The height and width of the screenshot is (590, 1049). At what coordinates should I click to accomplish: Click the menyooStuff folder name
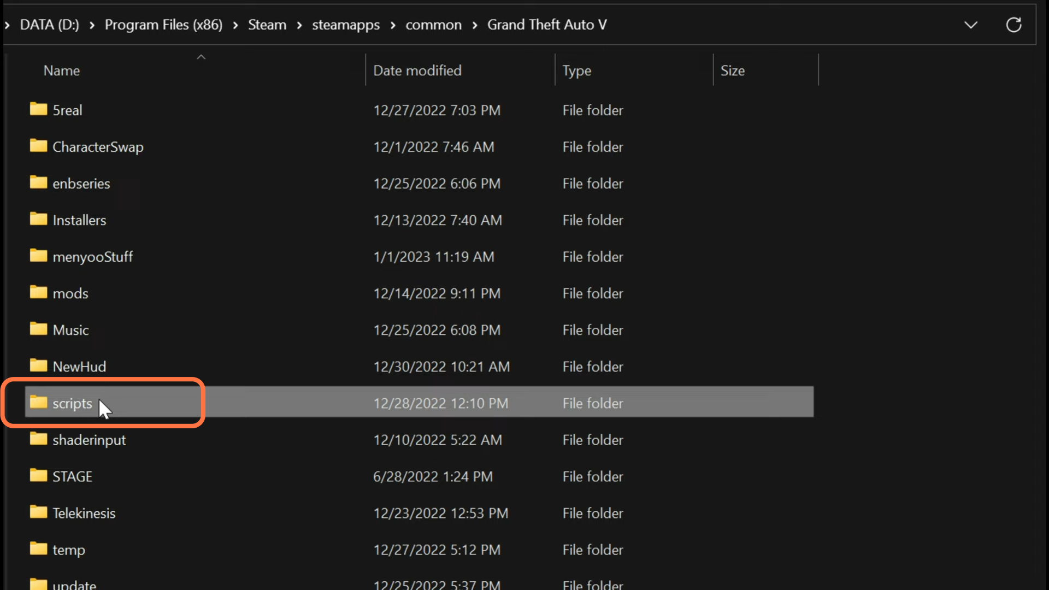tap(92, 257)
